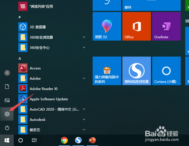Open the Access app icon

tap(23, 68)
